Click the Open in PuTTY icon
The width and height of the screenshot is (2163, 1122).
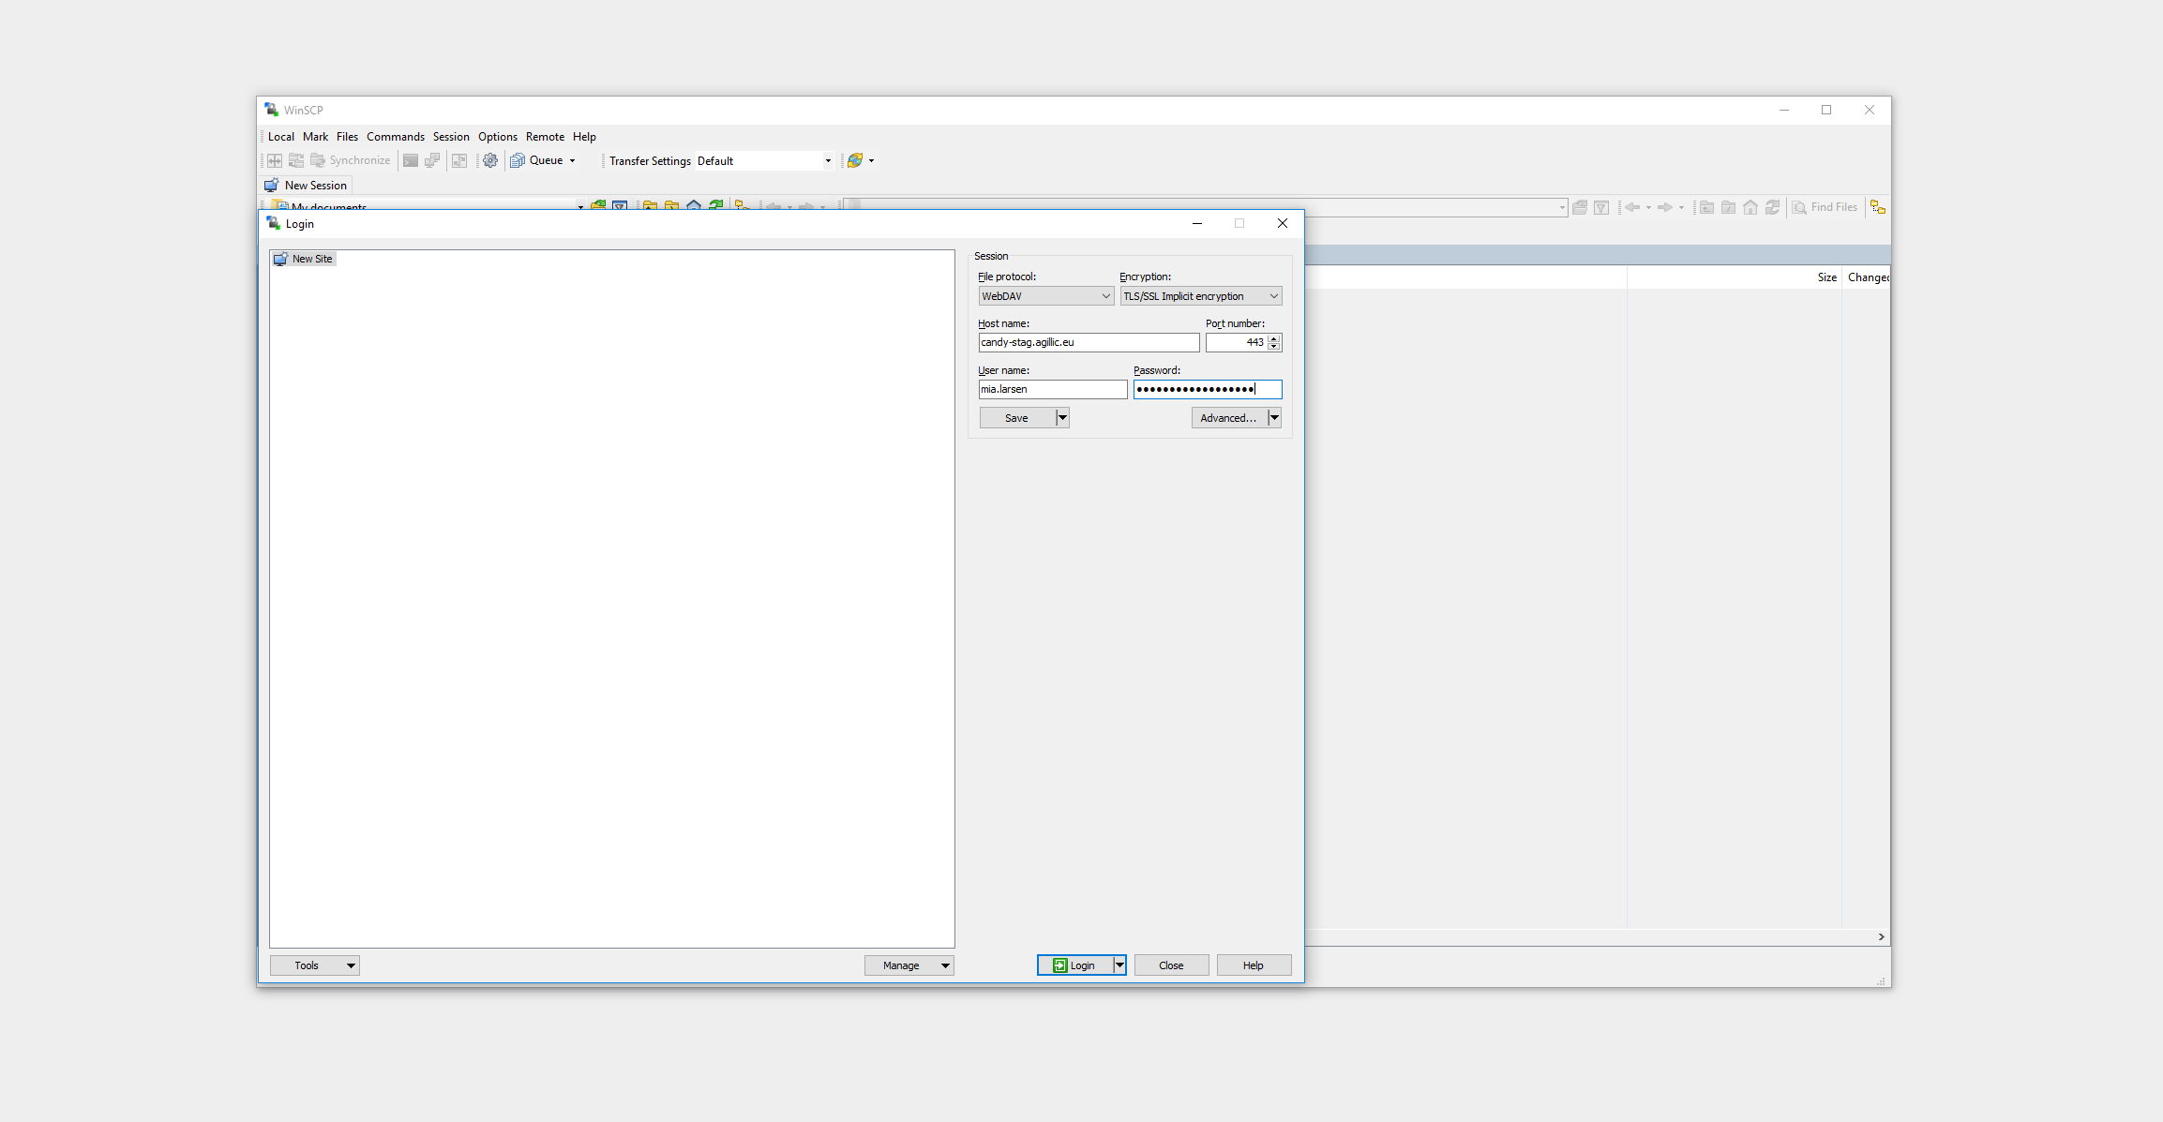coord(432,160)
